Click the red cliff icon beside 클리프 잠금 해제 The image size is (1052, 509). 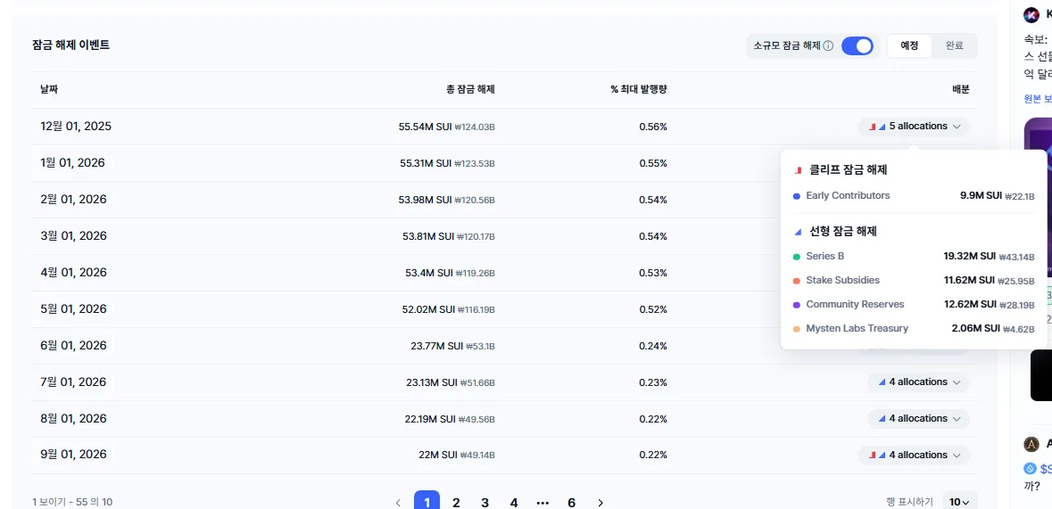799,169
